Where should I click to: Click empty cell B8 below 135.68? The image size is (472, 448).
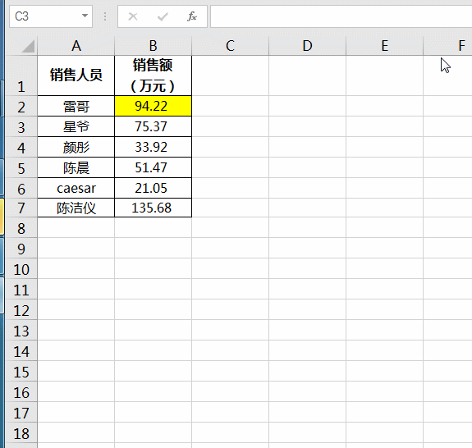click(x=153, y=227)
